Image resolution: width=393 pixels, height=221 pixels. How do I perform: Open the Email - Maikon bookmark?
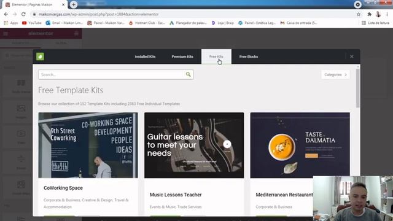(x=64, y=23)
